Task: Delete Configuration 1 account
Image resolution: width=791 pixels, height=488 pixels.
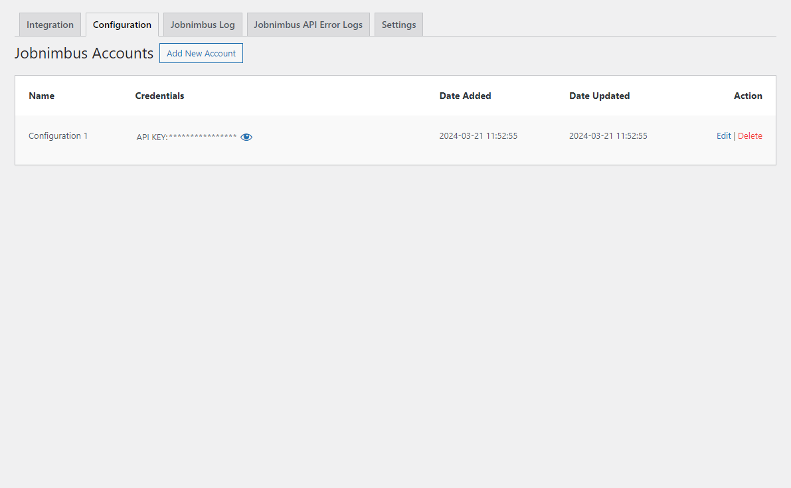Action: click(750, 136)
